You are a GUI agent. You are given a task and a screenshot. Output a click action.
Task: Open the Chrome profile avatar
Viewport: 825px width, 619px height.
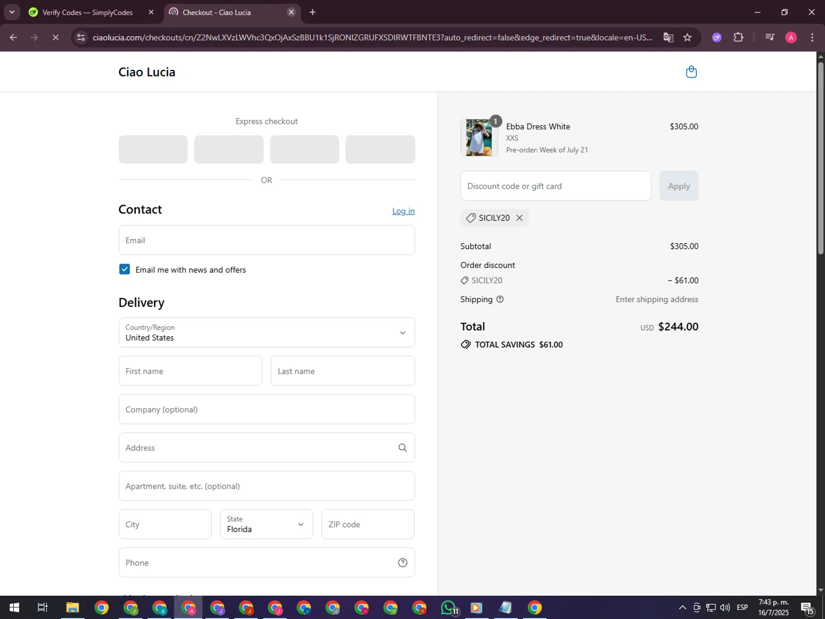[791, 37]
